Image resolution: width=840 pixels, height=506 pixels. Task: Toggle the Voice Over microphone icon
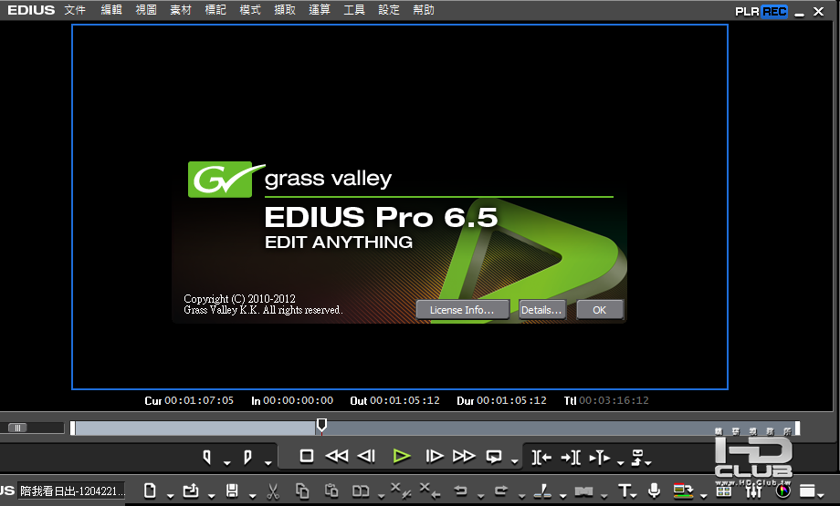click(654, 491)
